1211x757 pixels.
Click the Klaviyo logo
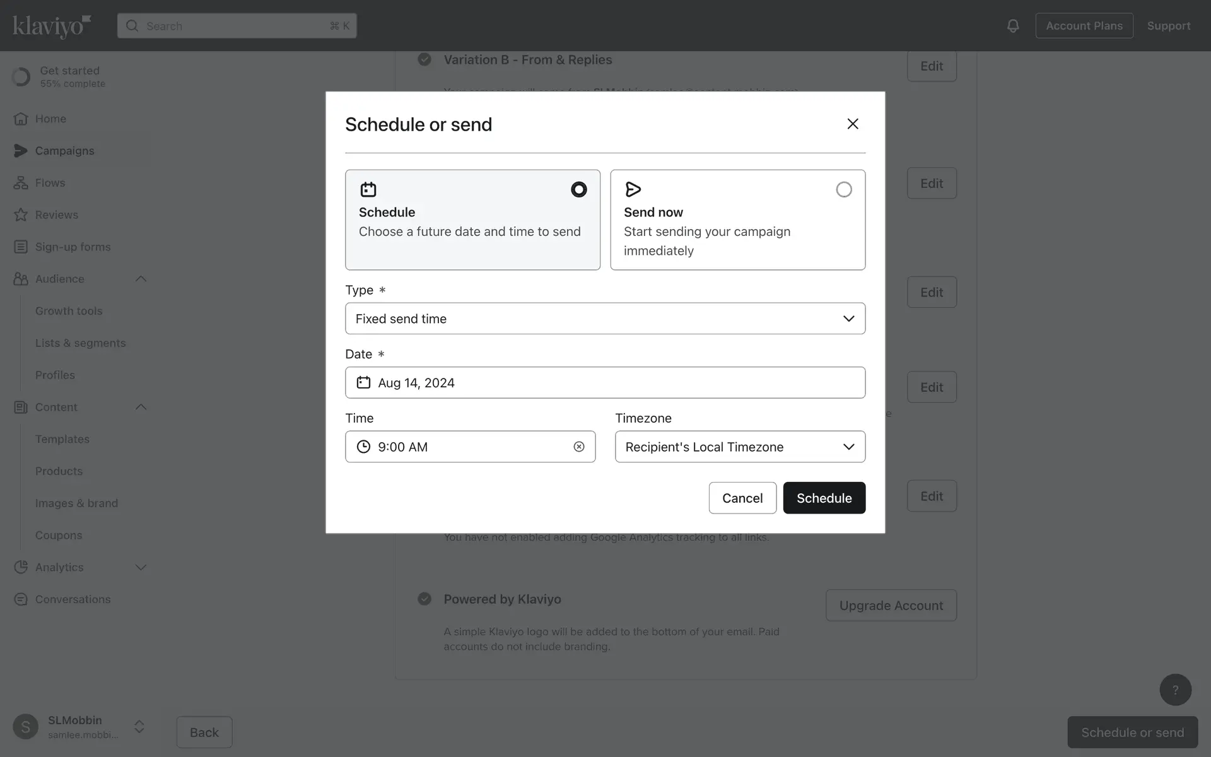coord(52,26)
